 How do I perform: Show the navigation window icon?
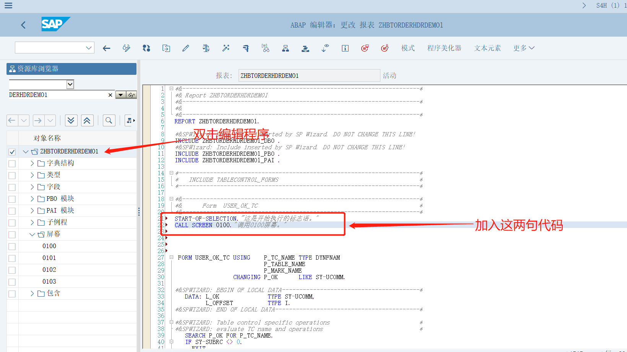(x=305, y=48)
